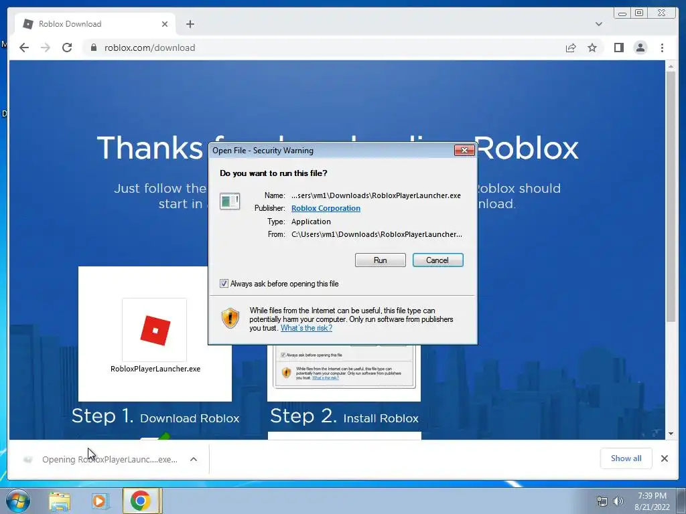This screenshot has width=686, height=514.
Task: Close the Security Warning dialog with X
Action: [x=464, y=151]
